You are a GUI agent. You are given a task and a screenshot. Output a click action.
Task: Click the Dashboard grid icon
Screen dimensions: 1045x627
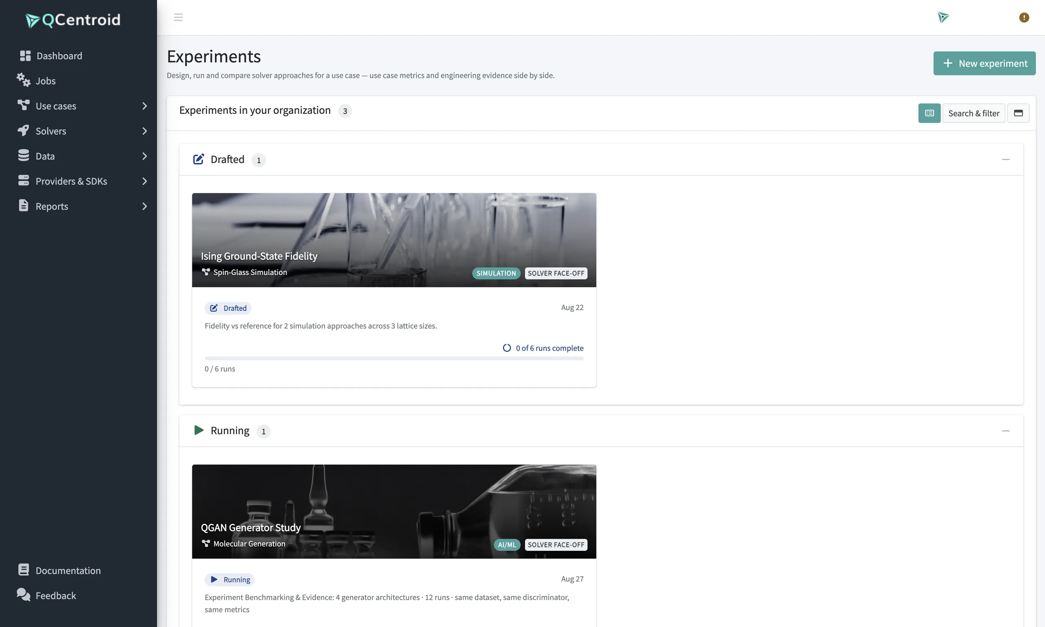click(25, 56)
